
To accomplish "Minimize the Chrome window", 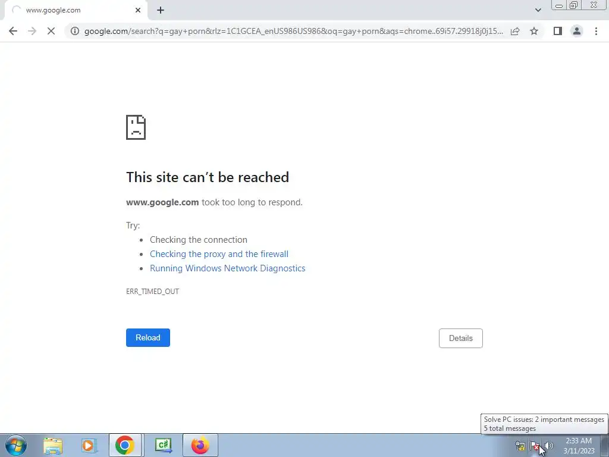I will tap(559, 5).
